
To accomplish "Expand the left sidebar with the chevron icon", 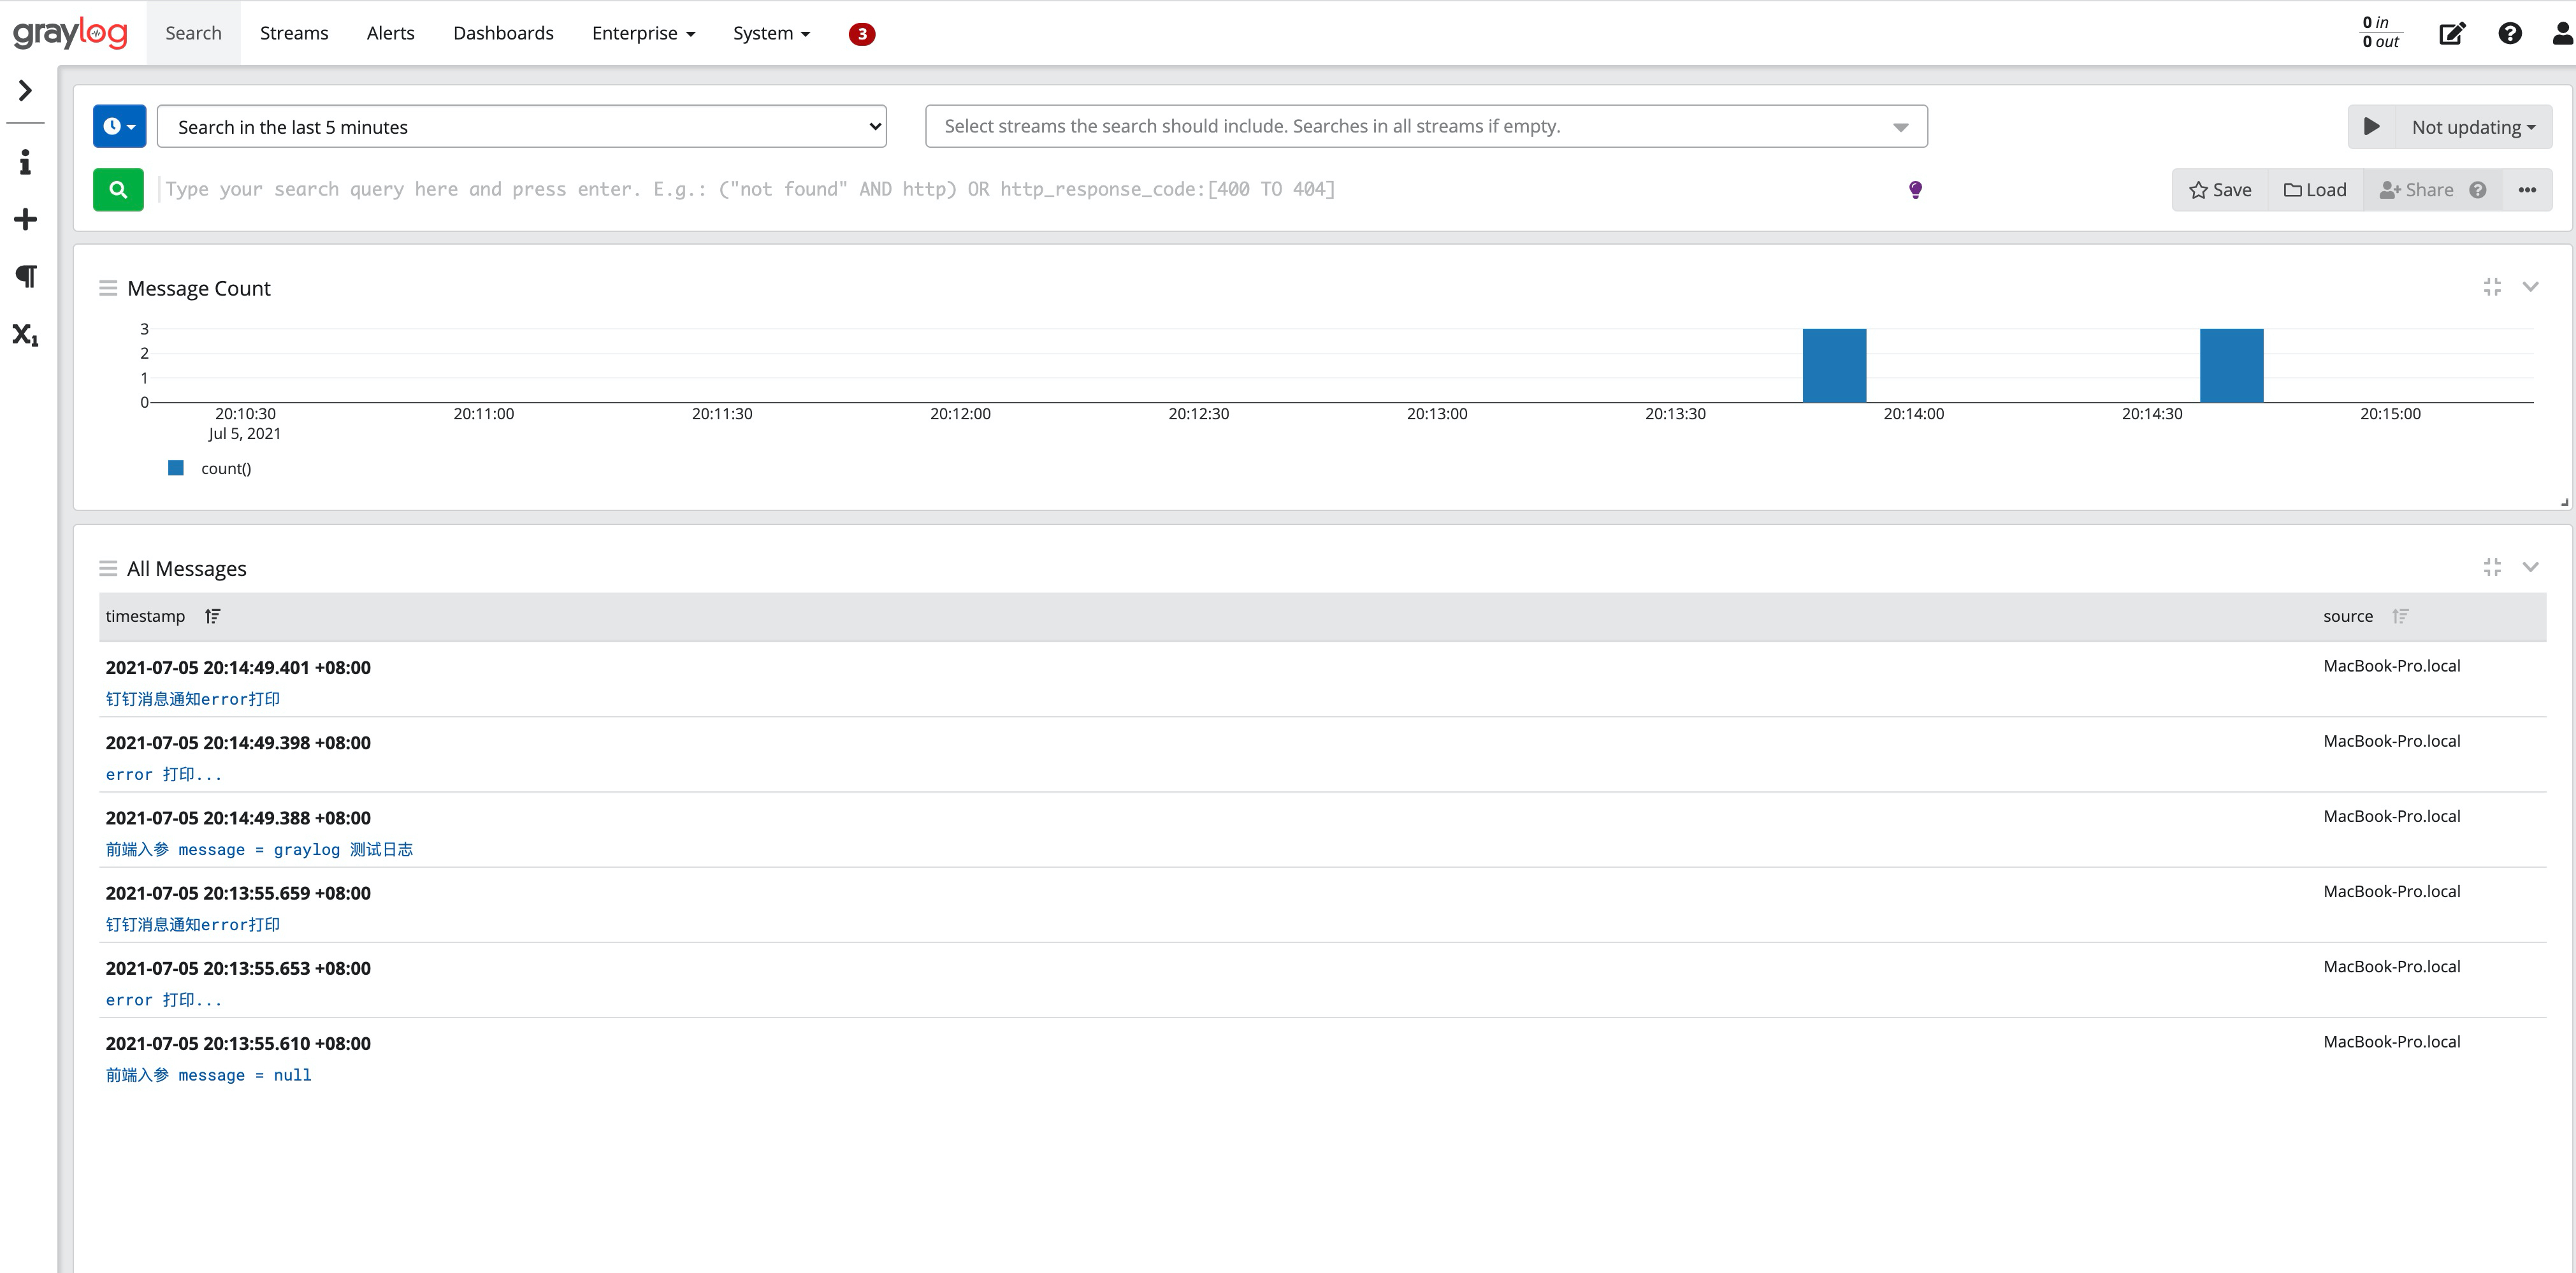I will tap(26, 91).
